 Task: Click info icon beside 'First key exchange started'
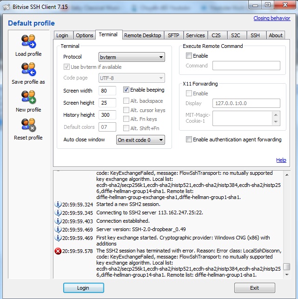coord(58,238)
